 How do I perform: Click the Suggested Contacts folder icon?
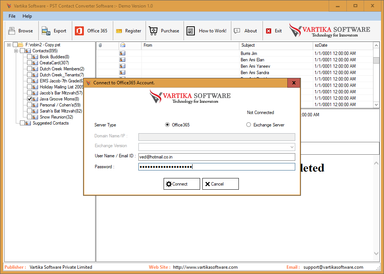click(x=28, y=123)
